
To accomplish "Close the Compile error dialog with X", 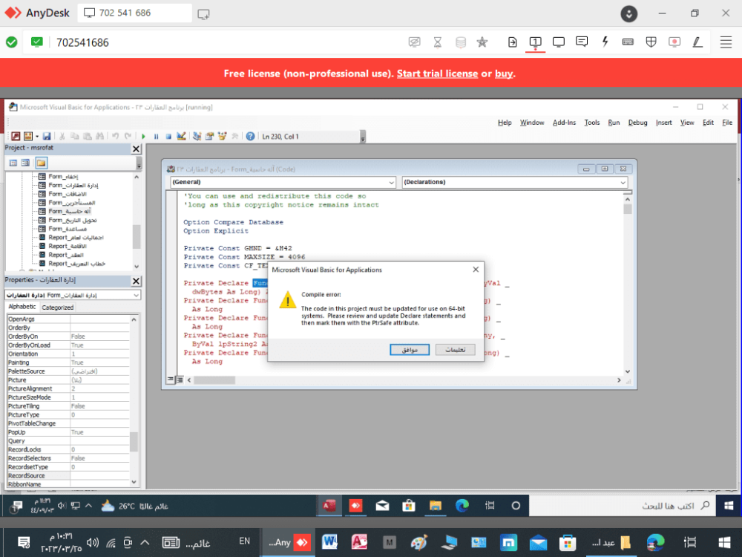I will tap(476, 270).
